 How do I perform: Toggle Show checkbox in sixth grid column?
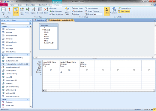pos(134,70)
